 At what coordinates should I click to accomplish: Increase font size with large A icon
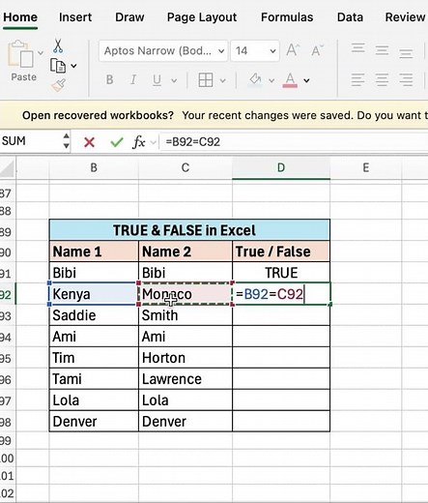pos(293,50)
